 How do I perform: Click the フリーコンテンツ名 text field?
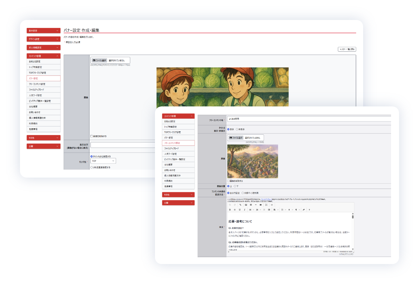(x=309, y=119)
